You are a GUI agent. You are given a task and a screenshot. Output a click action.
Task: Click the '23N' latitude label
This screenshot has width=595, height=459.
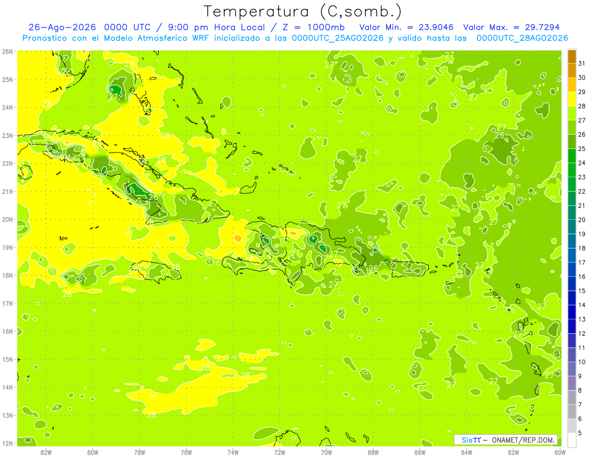tap(7, 136)
